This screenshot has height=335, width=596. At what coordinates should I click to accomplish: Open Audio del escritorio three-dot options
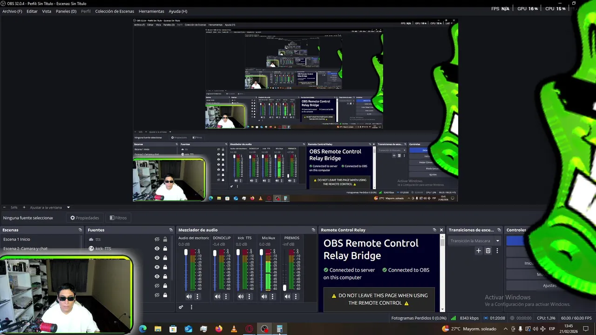tap(197, 296)
